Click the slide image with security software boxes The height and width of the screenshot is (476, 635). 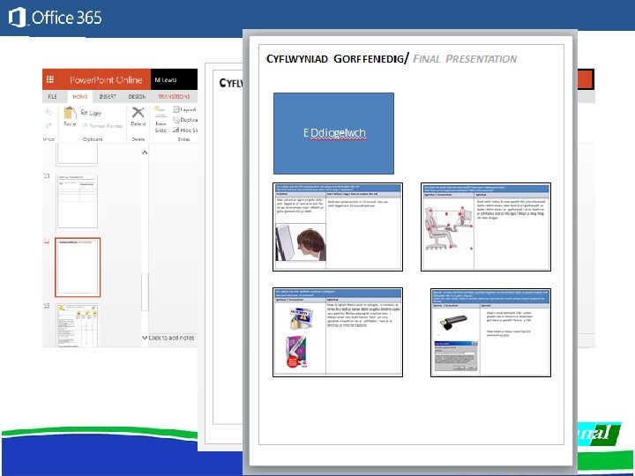(338, 332)
